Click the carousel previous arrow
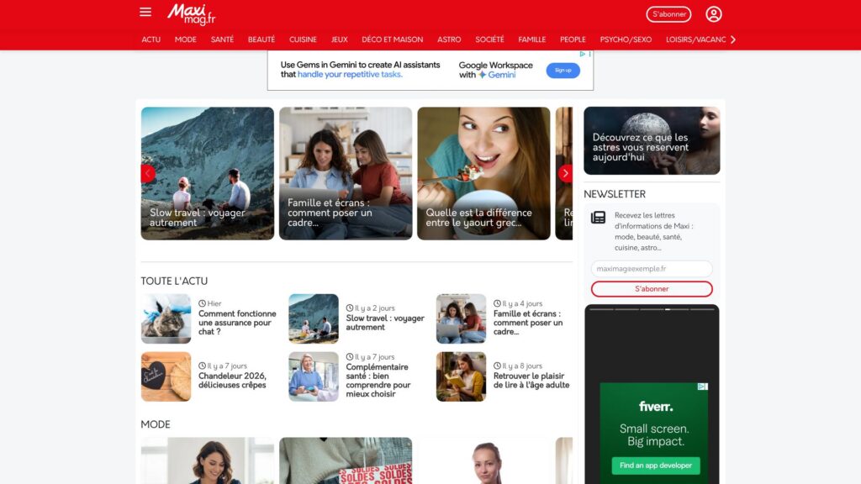This screenshot has height=484, width=861. click(148, 173)
